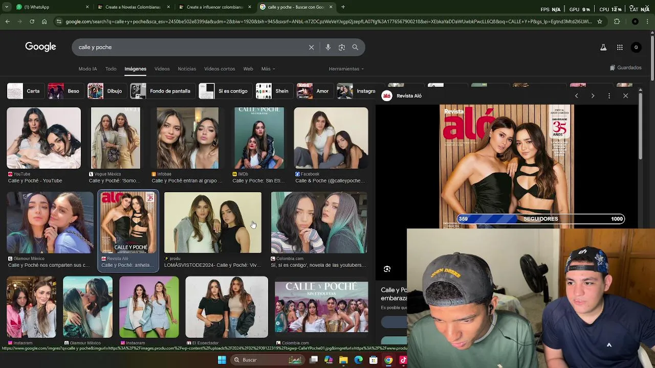The width and height of the screenshot is (655, 368).
Task: Open a new browser tab
Action: pyautogui.click(x=343, y=7)
